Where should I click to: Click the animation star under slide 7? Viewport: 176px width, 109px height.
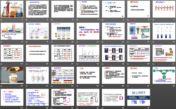tap(153, 20)
